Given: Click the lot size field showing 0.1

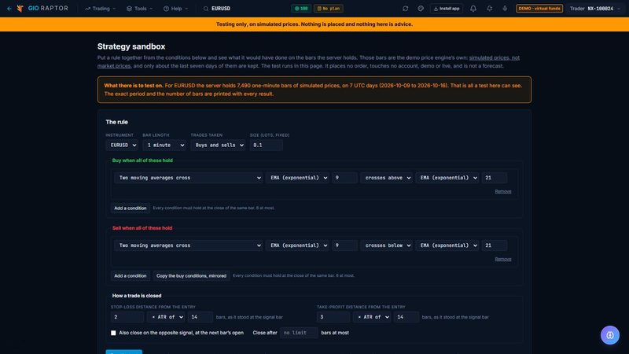Looking at the screenshot, I should (266, 146).
